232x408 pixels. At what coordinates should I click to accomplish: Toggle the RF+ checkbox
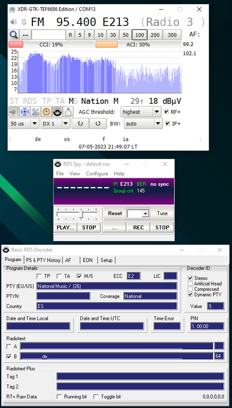[167, 112]
